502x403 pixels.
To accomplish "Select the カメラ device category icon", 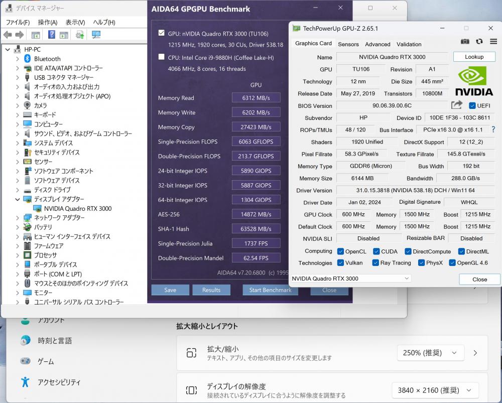I will [28, 105].
